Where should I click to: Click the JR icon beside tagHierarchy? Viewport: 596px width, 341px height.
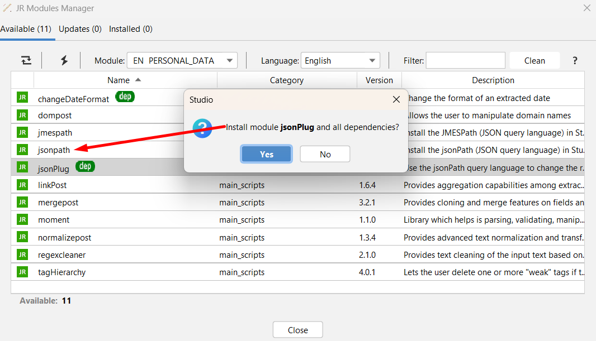click(x=22, y=272)
